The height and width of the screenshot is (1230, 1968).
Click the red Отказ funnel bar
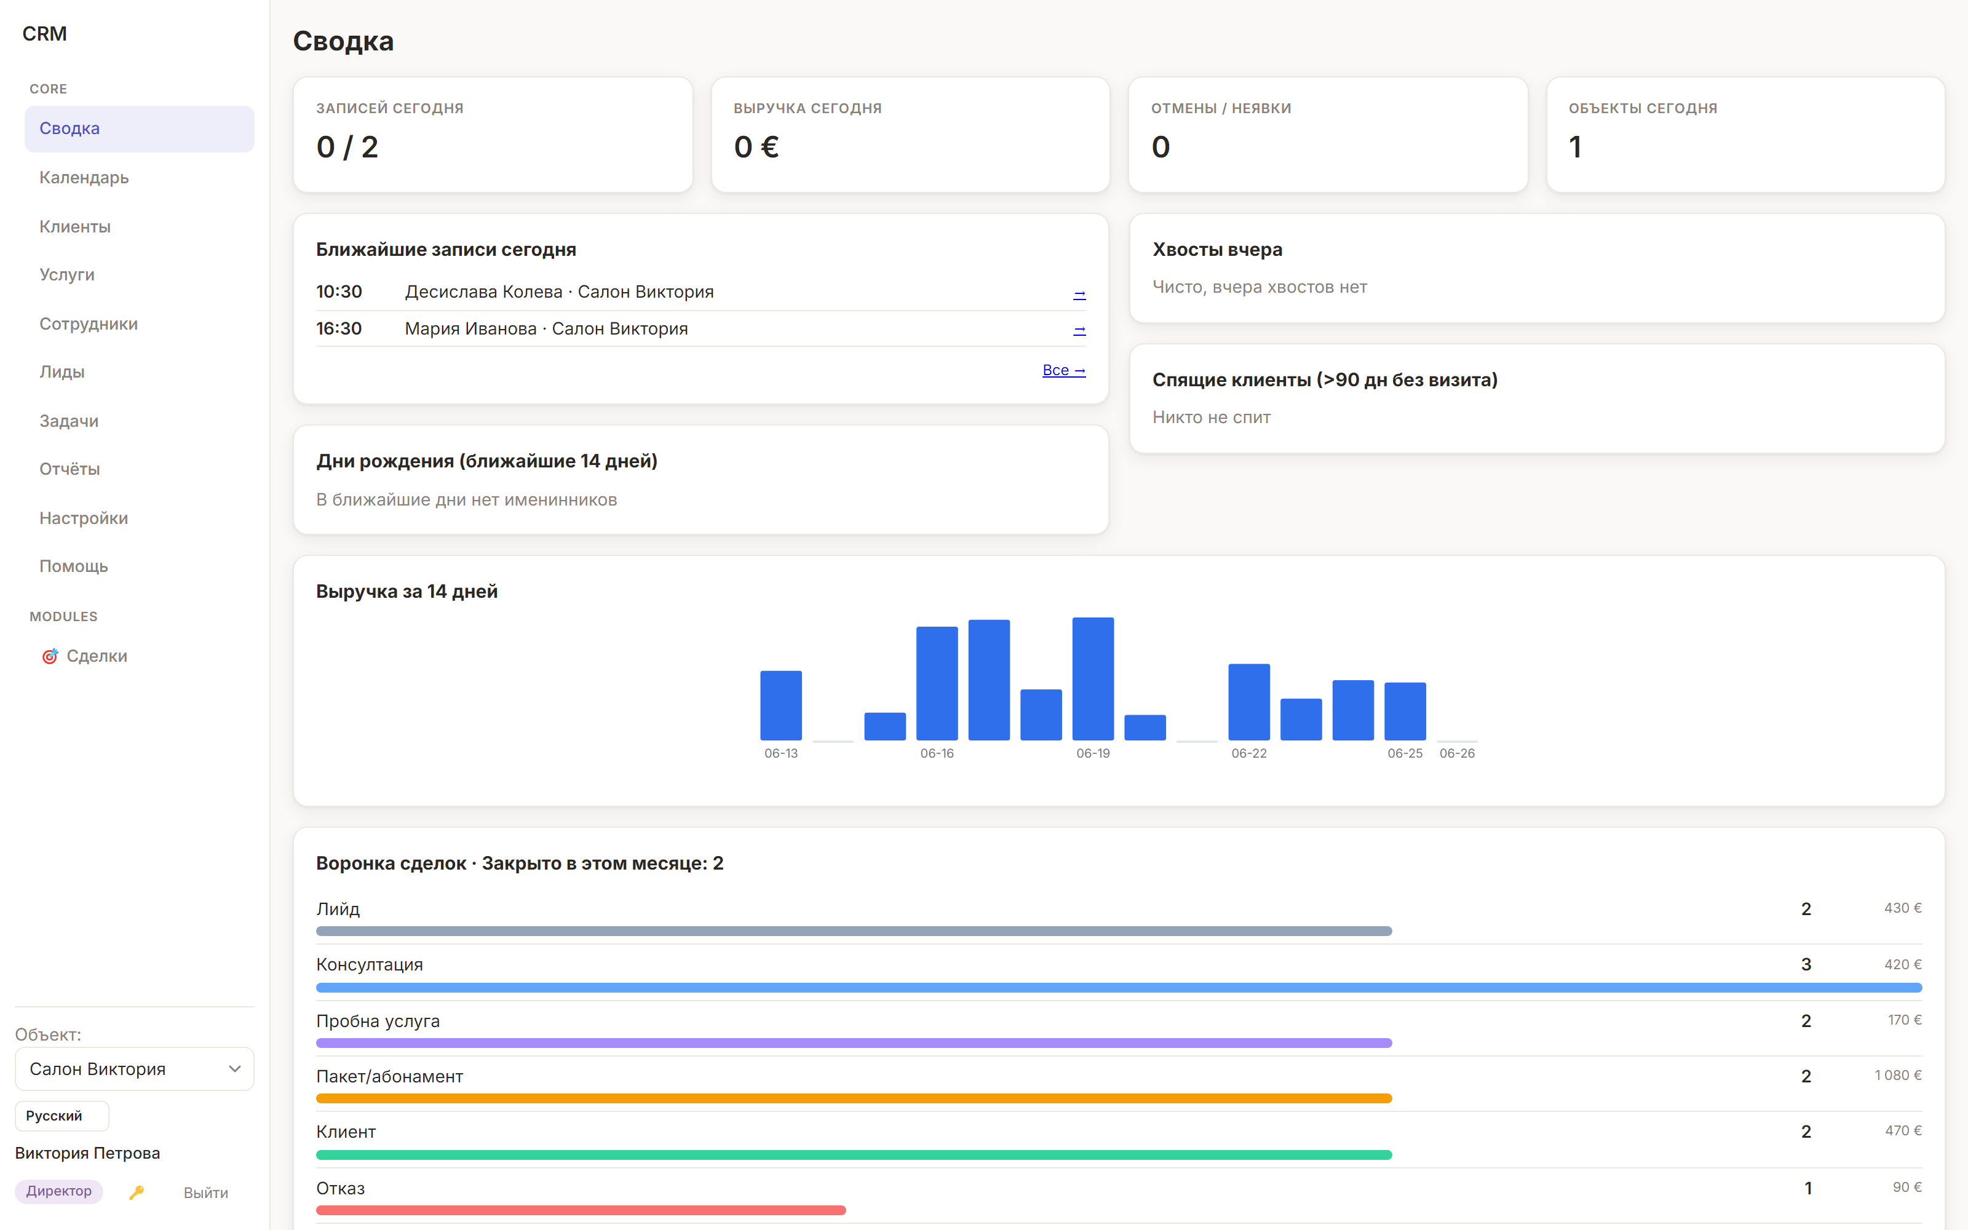(x=581, y=1210)
